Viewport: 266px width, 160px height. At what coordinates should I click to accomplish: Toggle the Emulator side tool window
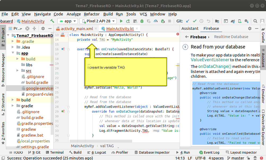(x=263, y=94)
